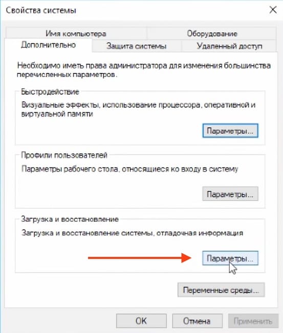Cancel the dialog with Отмена
The image size is (283, 333).
coord(197,321)
